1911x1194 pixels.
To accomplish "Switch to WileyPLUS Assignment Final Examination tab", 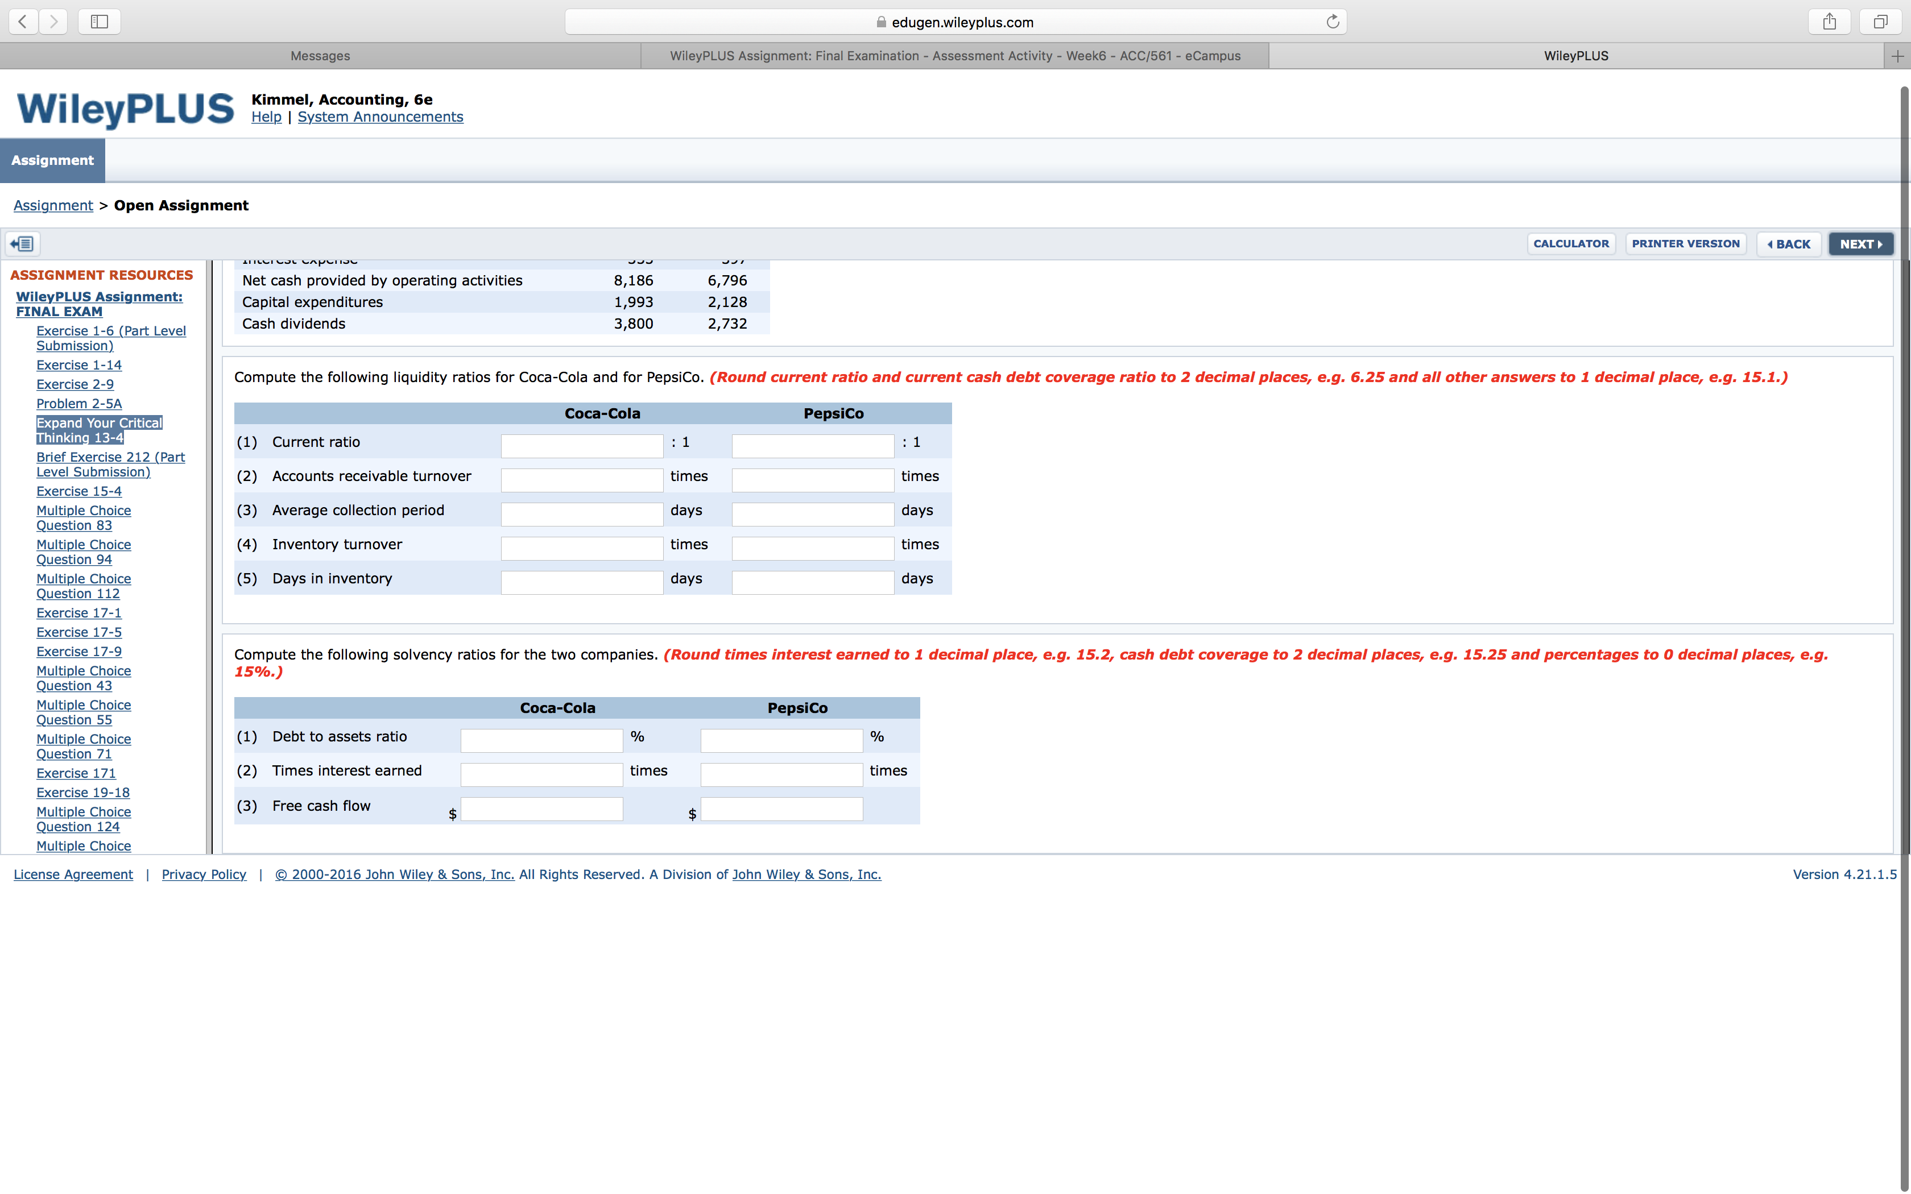I will (x=955, y=56).
